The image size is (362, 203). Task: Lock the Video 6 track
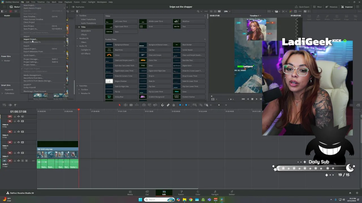(x=15, y=121)
